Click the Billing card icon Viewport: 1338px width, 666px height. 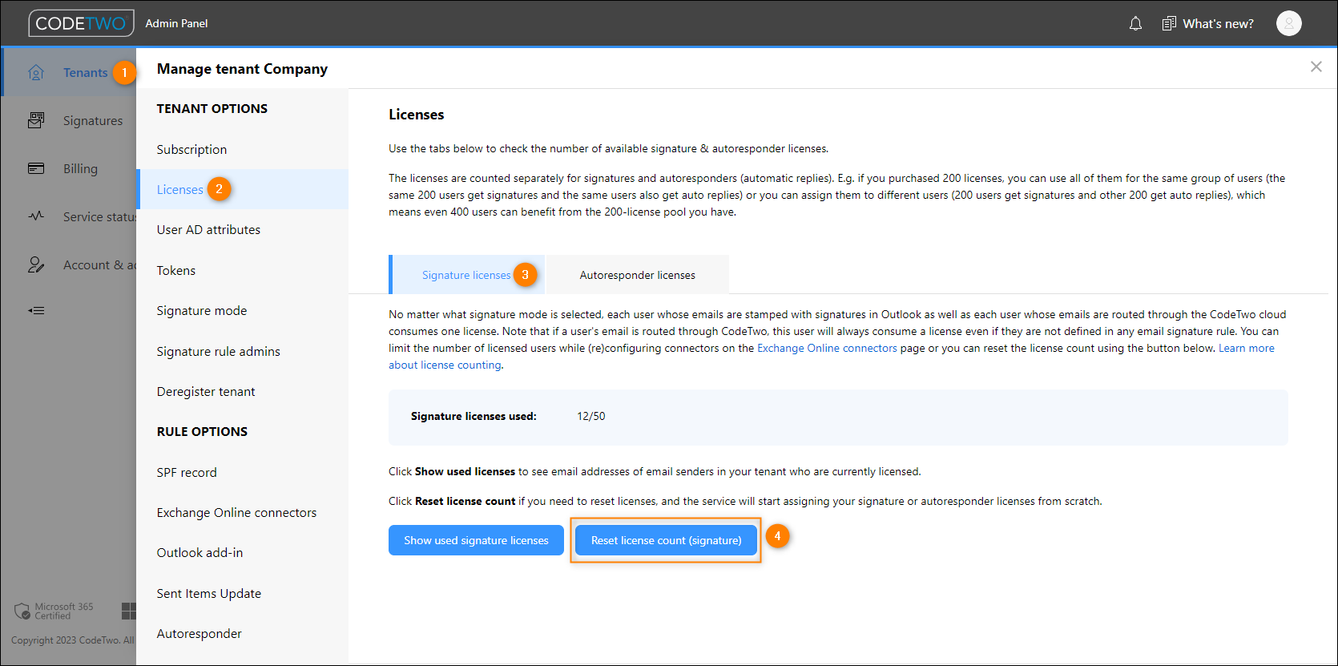[x=36, y=168]
